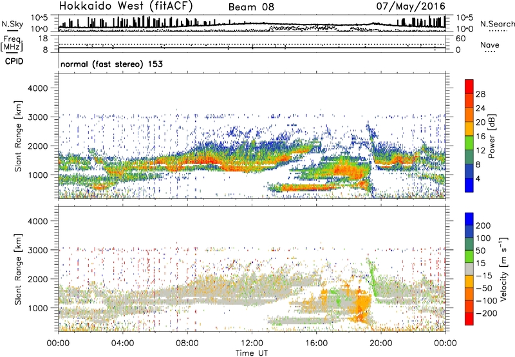The width and height of the screenshot is (515, 357).
Task: Click the "Velocity [m s⁻¹]" colorbar title
Action: (x=503, y=268)
